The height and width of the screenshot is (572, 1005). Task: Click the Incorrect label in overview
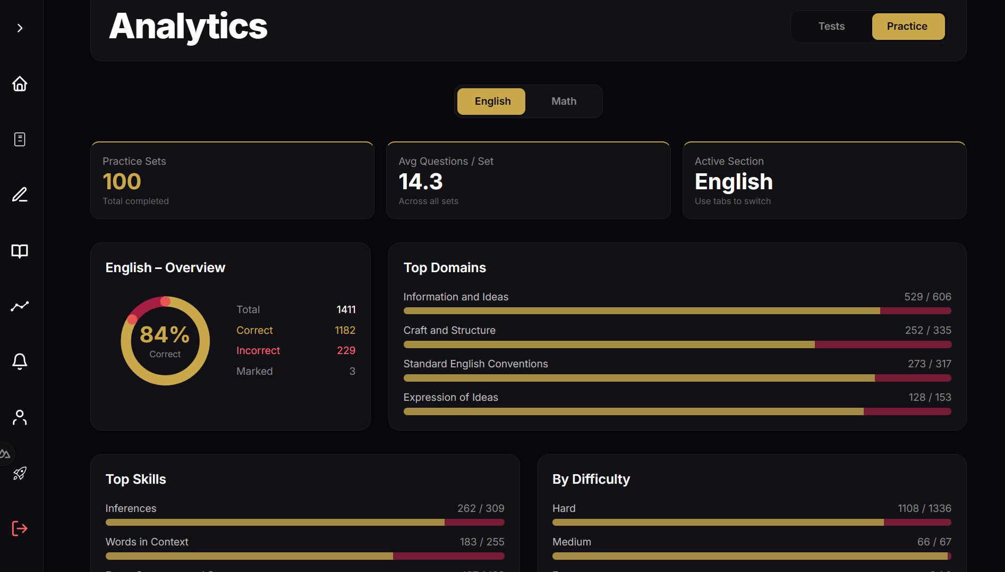[258, 350]
